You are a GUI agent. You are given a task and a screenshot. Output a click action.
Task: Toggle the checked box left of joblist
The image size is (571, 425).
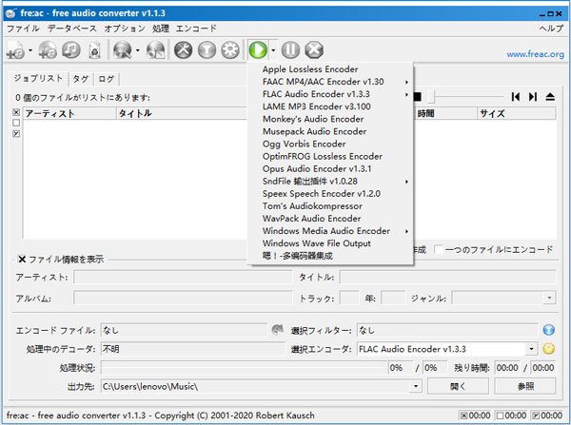point(14,135)
